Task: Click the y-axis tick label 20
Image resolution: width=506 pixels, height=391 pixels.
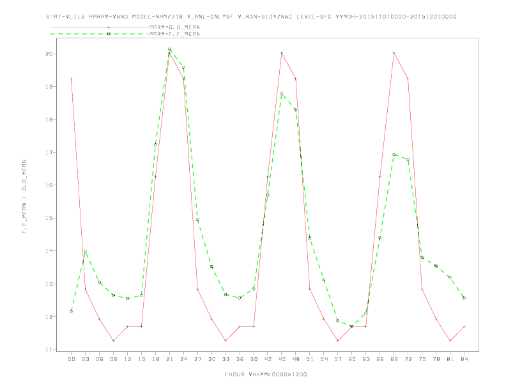Action: click(x=49, y=54)
